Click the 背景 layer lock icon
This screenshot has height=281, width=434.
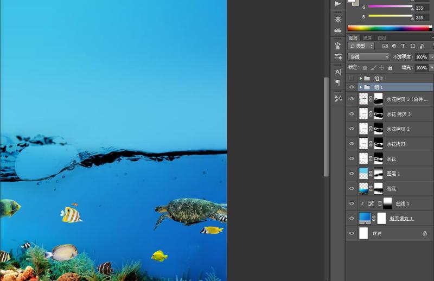point(425,233)
